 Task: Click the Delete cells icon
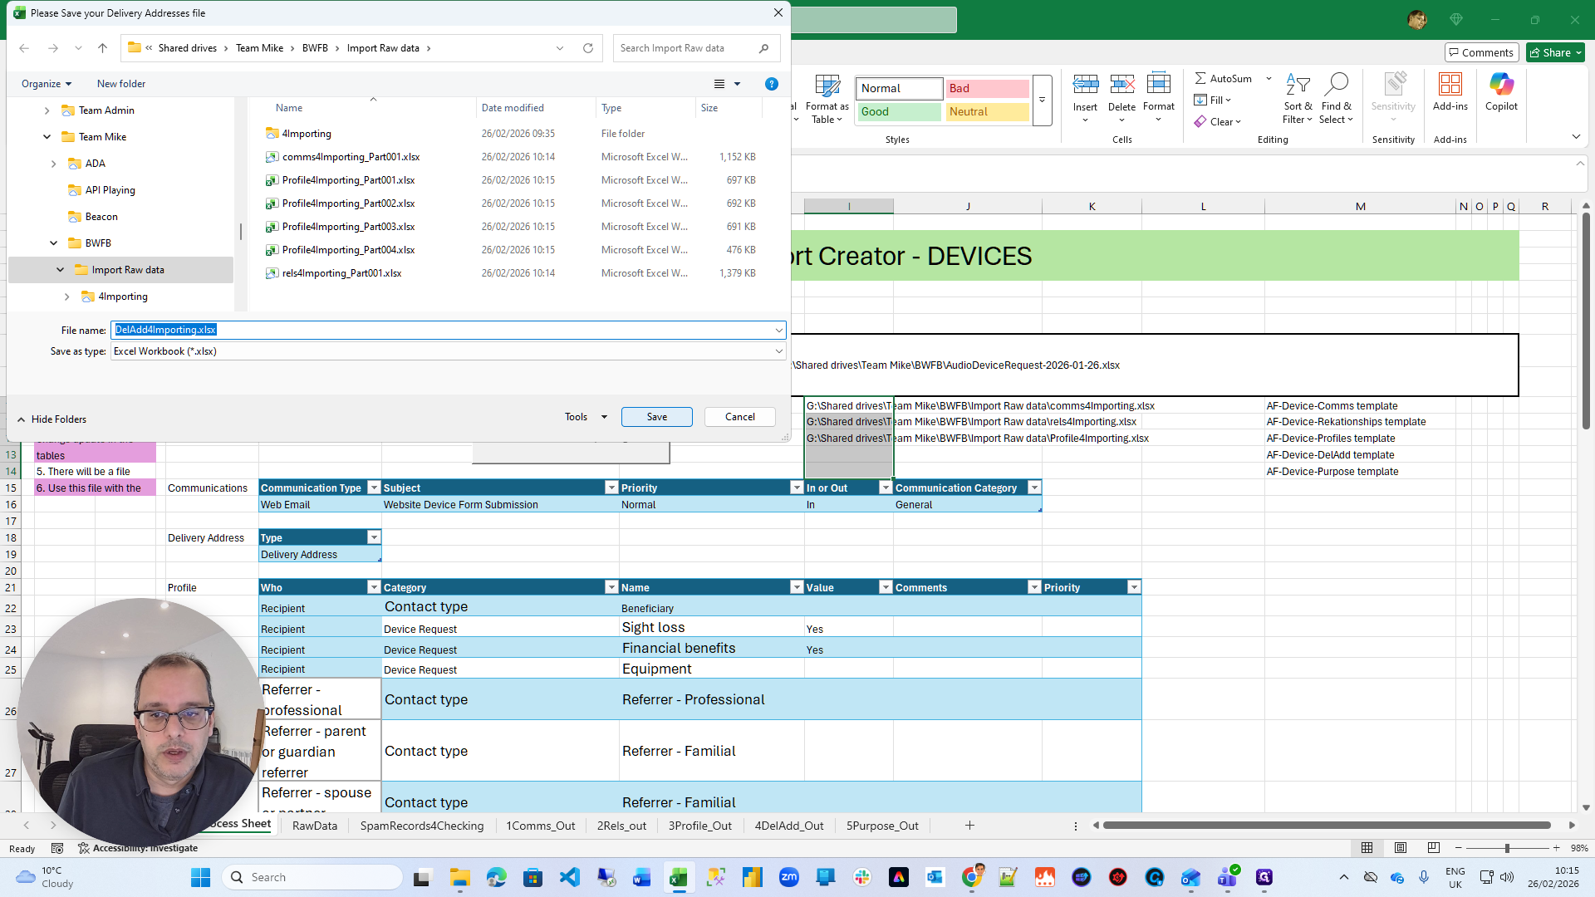(1121, 85)
